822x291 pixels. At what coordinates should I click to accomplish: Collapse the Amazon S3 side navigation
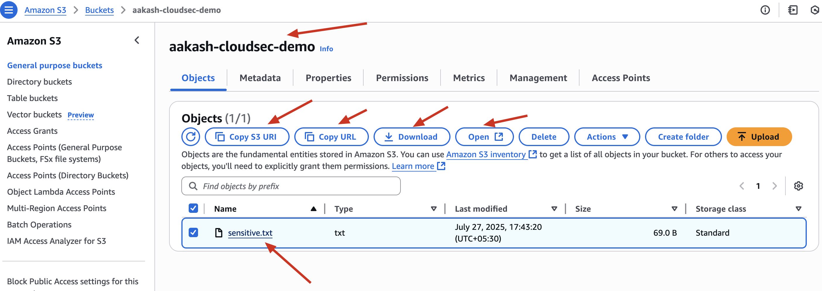137,40
